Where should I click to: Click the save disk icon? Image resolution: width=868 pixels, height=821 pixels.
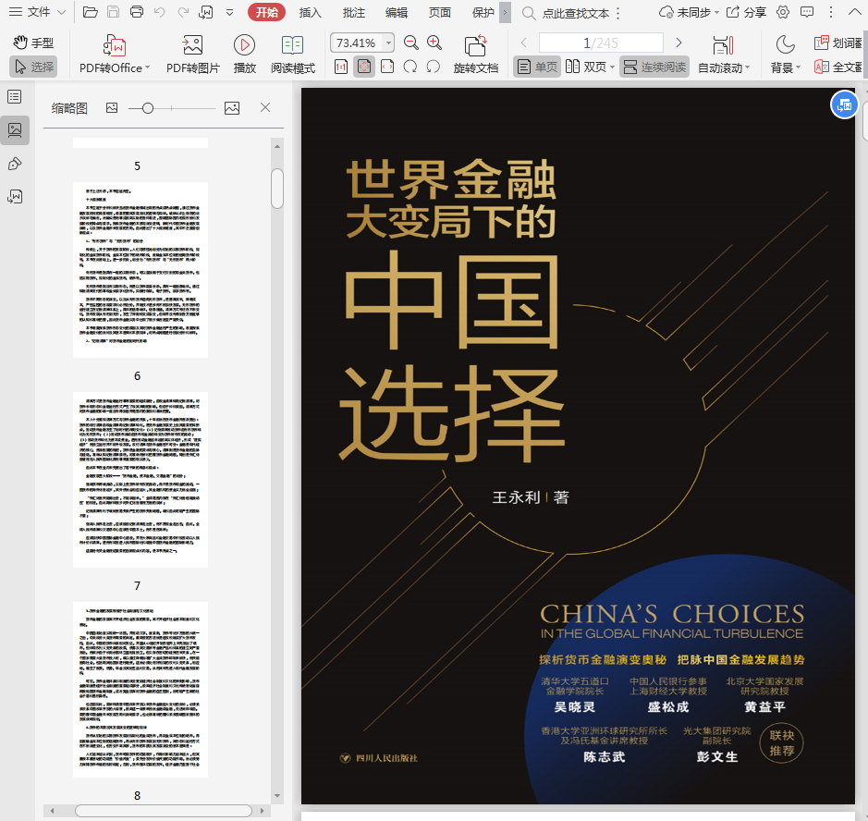tap(114, 12)
